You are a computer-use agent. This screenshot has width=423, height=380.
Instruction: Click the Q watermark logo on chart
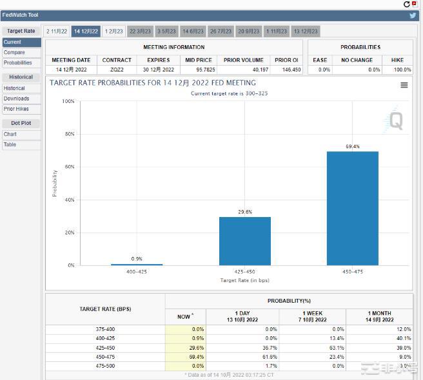395,121
